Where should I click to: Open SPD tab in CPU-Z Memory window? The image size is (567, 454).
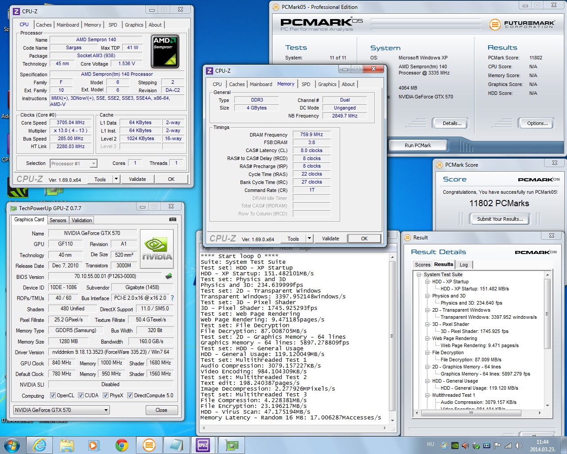point(306,84)
